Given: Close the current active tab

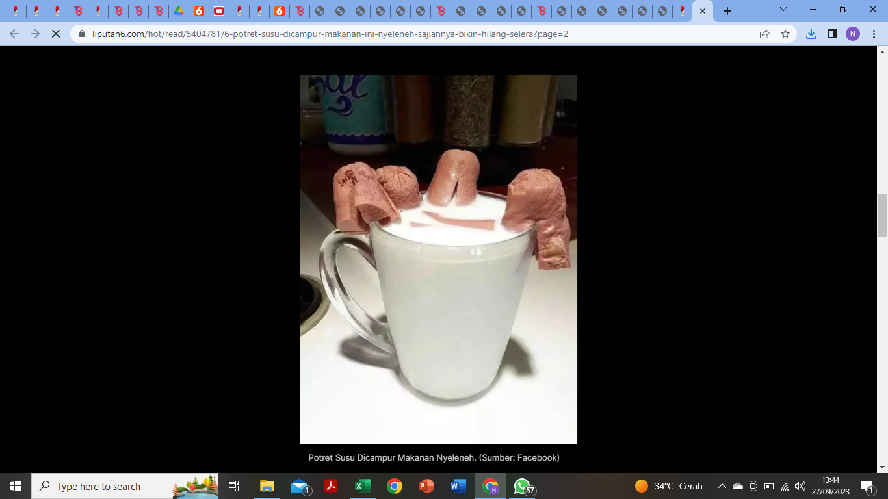Looking at the screenshot, I should tap(703, 11).
